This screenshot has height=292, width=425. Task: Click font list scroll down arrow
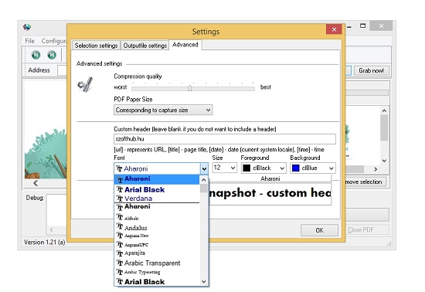coord(204,282)
